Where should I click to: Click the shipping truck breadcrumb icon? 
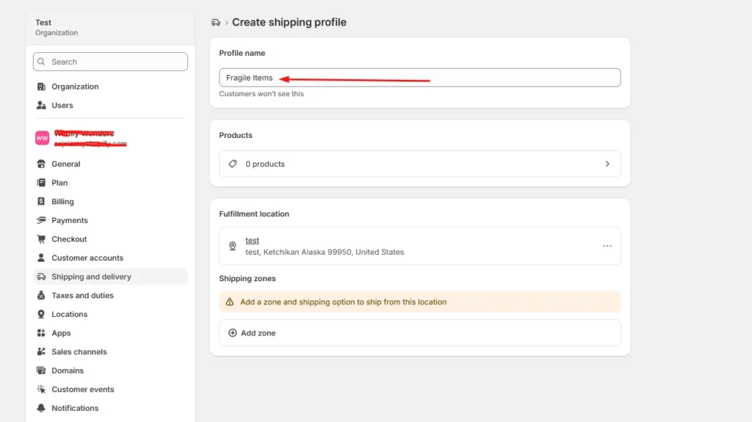[x=216, y=23]
